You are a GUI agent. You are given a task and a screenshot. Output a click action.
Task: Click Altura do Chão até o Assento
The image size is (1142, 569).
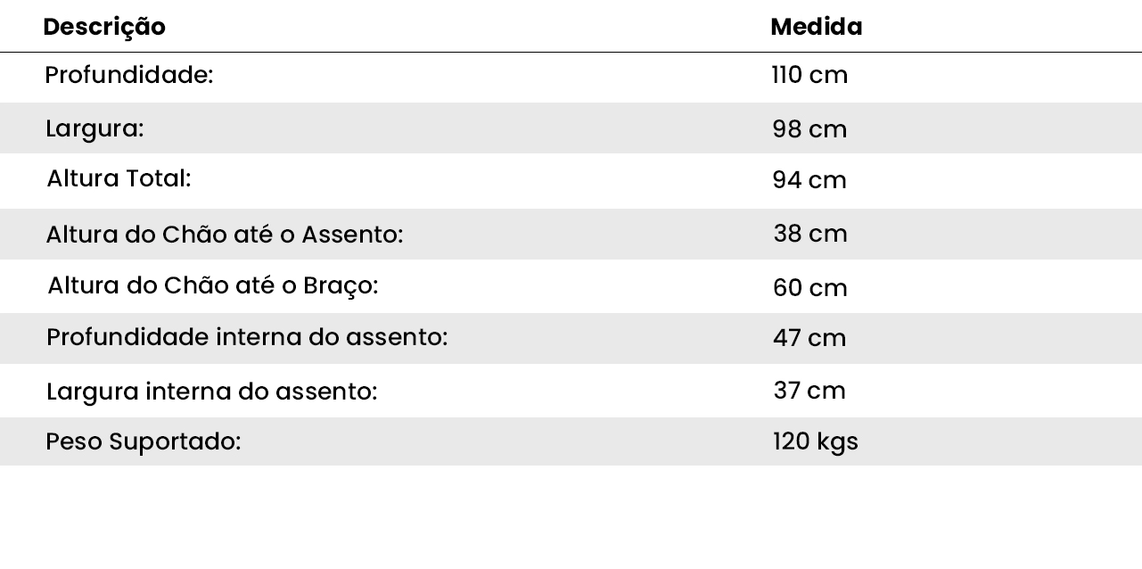tap(225, 235)
